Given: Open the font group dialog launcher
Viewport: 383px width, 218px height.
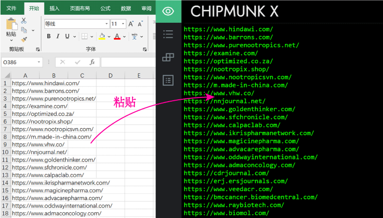Looking at the screenshot, I should tap(145, 49).
